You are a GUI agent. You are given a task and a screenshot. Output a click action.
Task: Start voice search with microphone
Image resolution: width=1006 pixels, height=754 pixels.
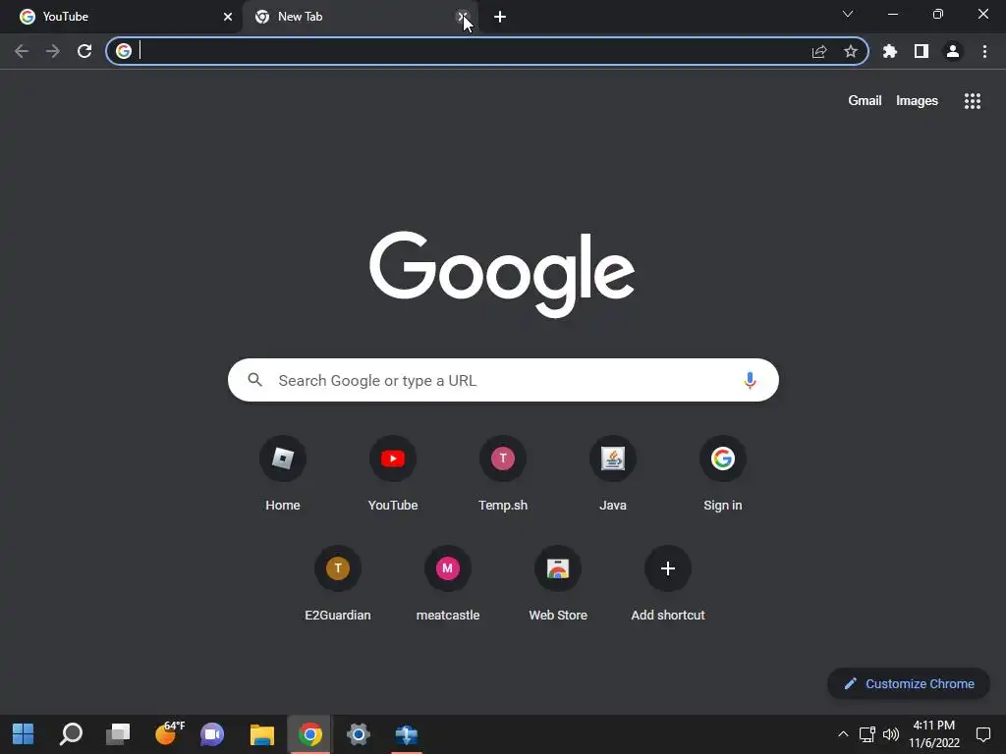[750, 380]
